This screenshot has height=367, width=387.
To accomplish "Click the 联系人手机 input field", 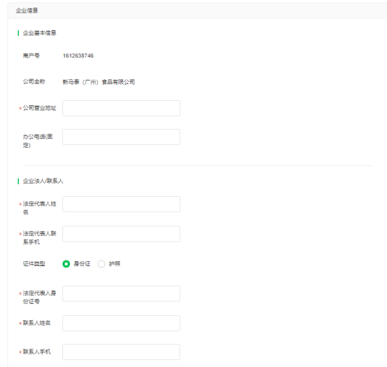I will (121, 352).
